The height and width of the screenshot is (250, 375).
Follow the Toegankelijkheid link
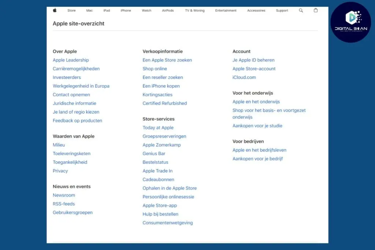[x=70, y=162]
